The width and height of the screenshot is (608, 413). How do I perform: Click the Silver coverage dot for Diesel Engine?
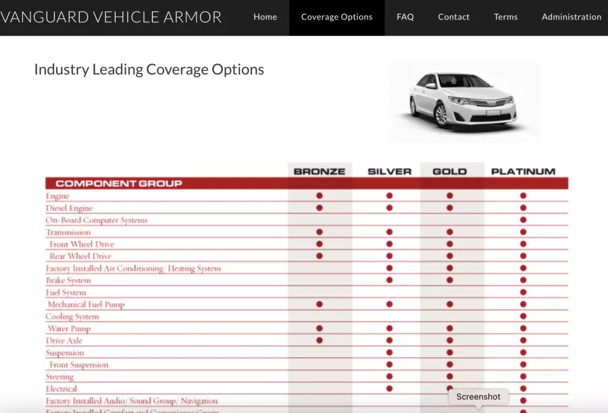pyautogui.click(x=389, y=208)
